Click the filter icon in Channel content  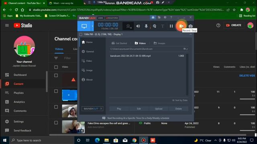click(x=56, y=58)
